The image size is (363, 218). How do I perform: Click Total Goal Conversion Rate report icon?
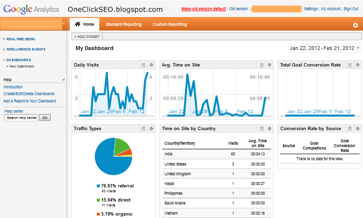click(x=350, y=65)
